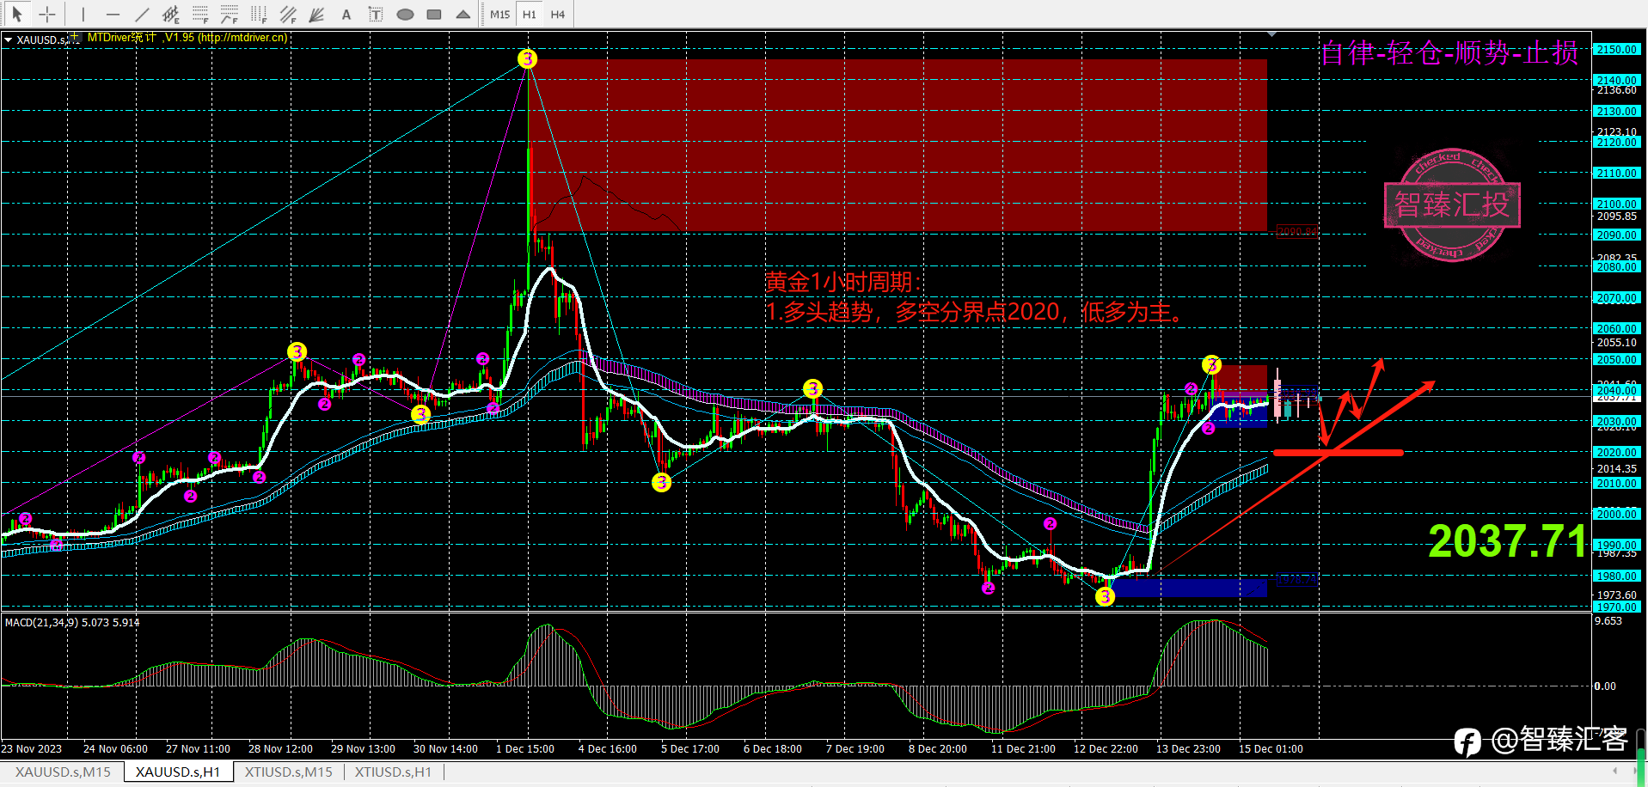Select the trendline drawing tool
Viewport: 1648px width, 787px height.
click(142, 14)
